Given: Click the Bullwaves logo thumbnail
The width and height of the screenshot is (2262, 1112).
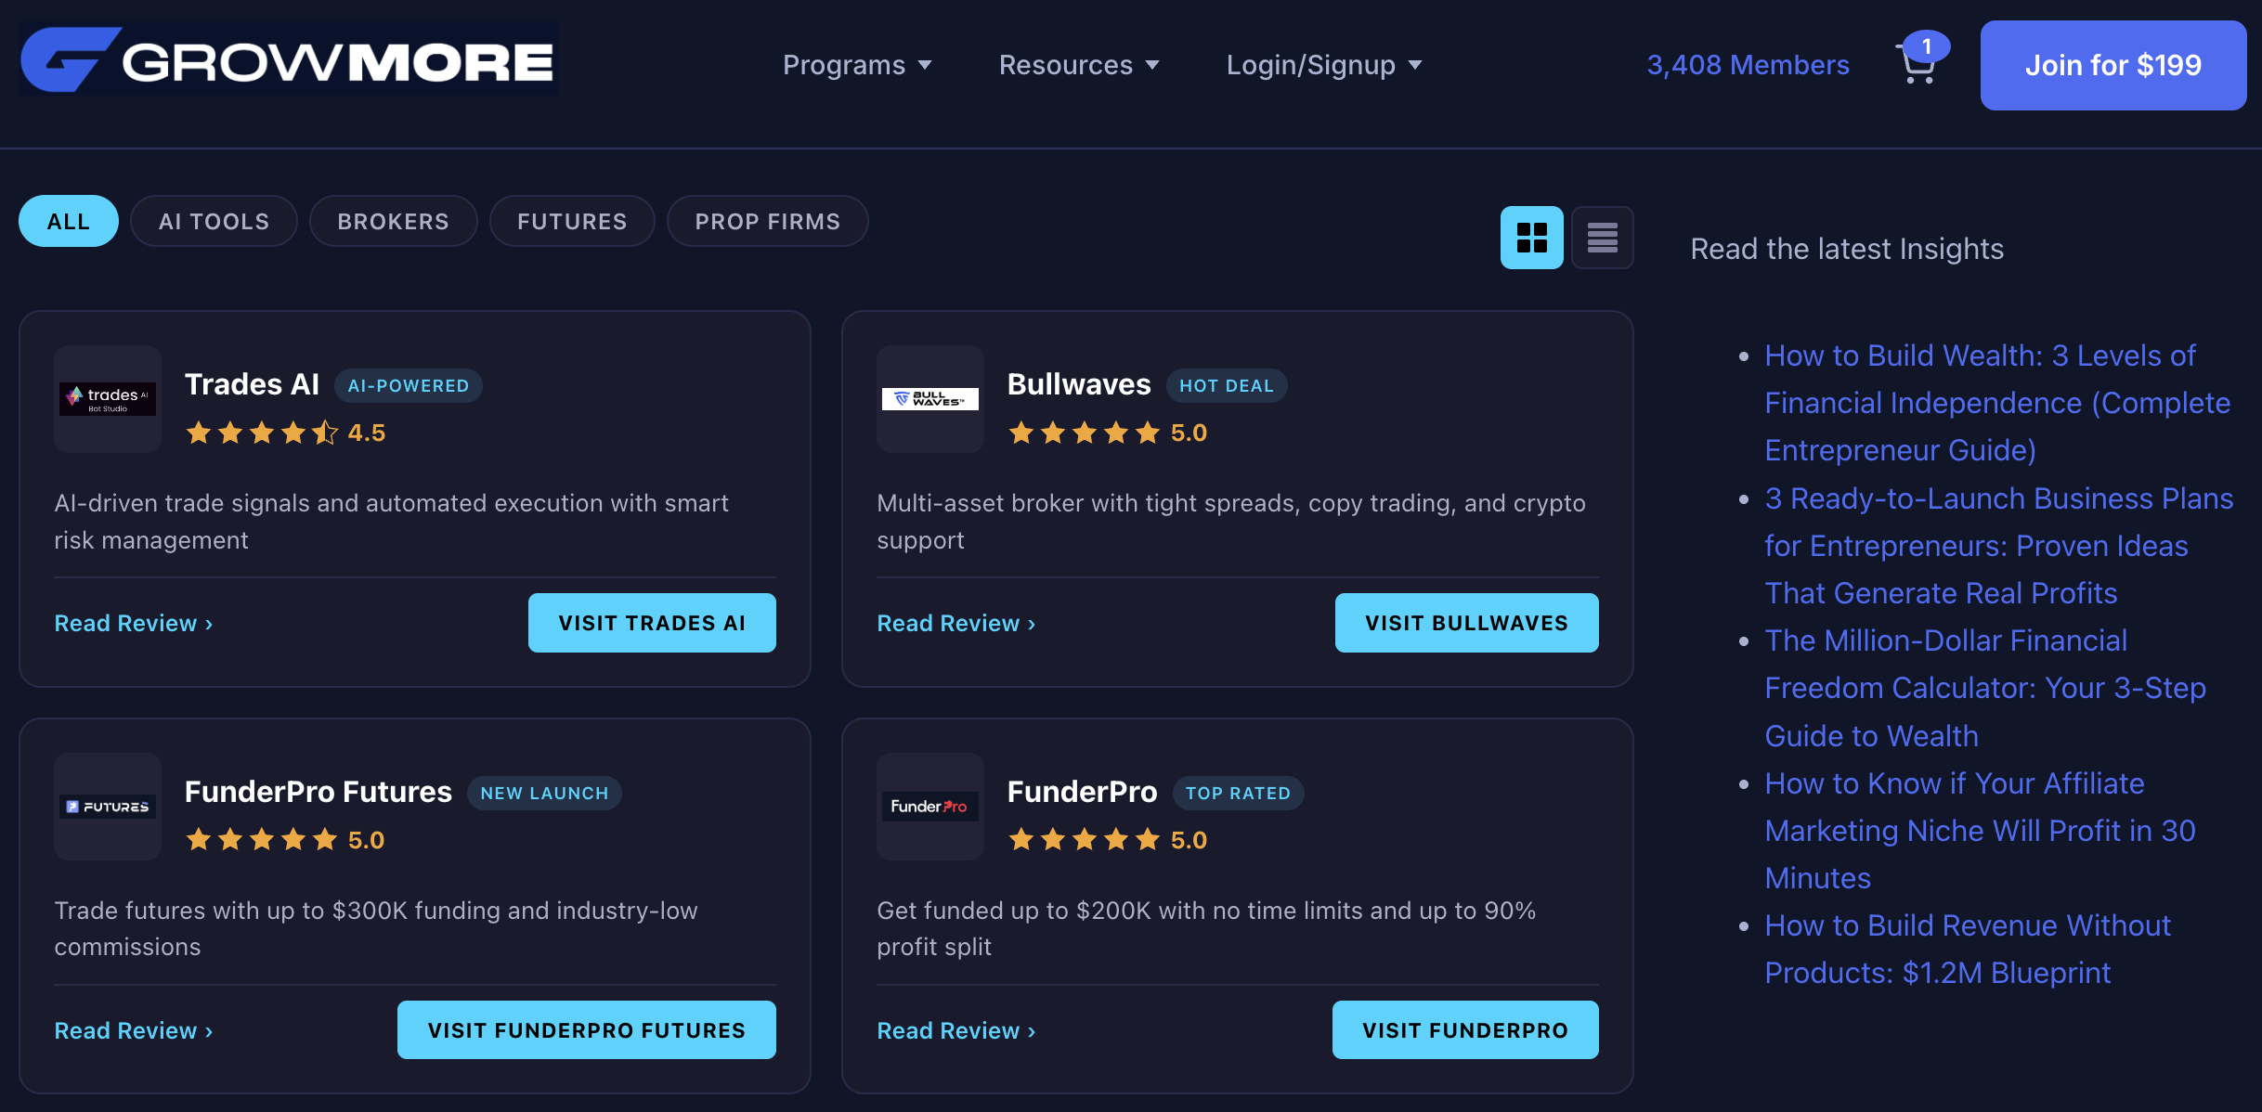Looking at the screenshot, I should point(929,399).
